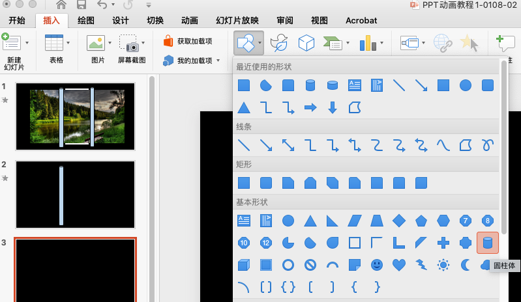Select the lightning bolt shape
This screenshot has width=521, height=302.
pos(421,265)
